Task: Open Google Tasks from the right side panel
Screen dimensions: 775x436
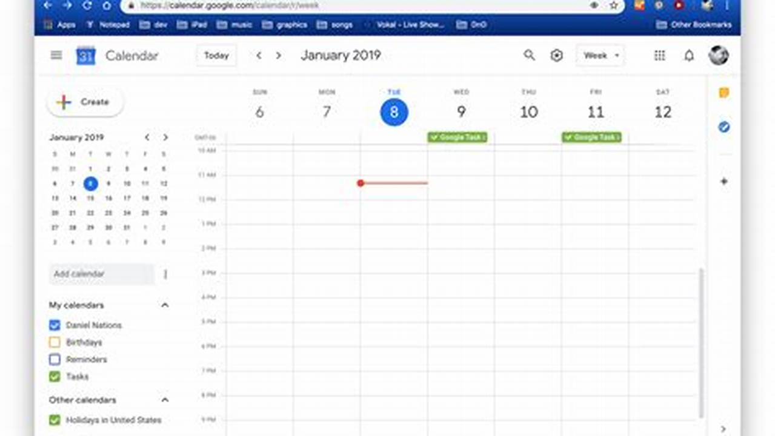Action: tap(723, 127)
